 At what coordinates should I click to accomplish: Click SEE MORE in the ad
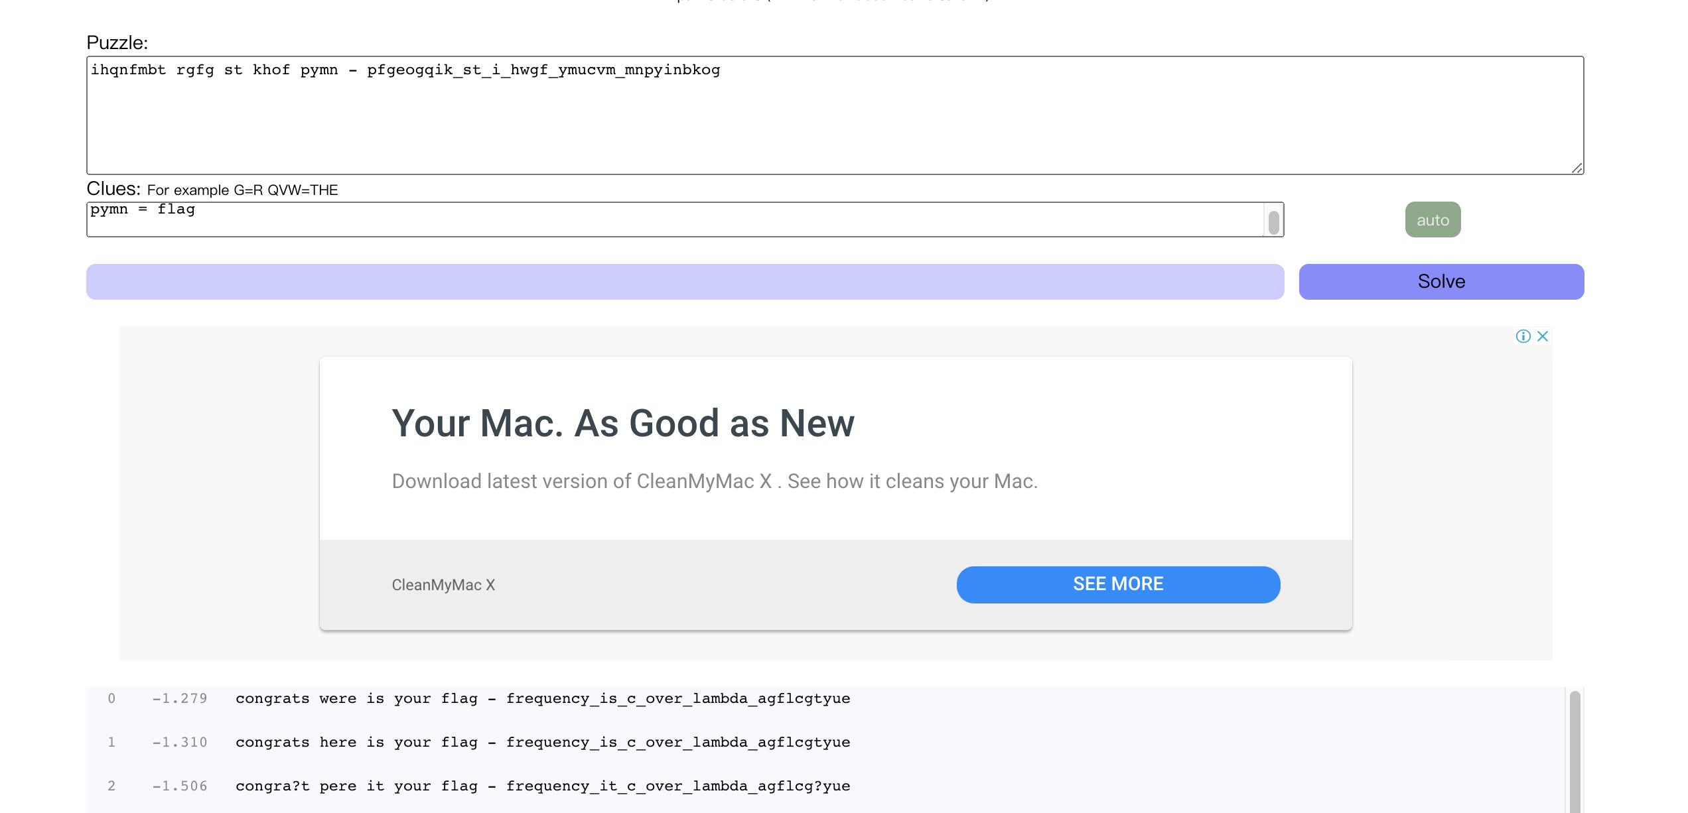[1118, 584]
